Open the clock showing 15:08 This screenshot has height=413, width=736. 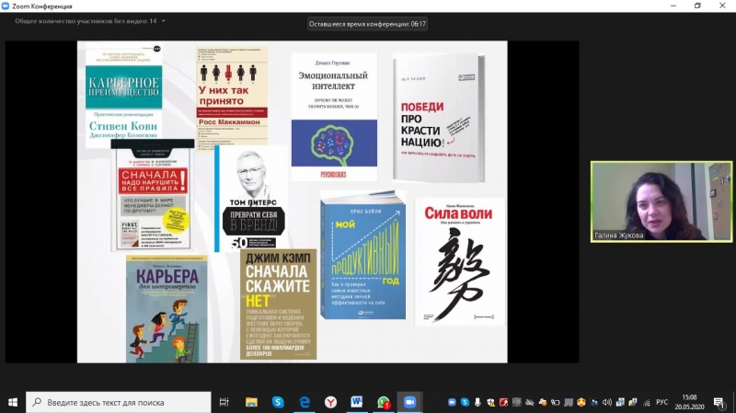[x=689, y=402]
